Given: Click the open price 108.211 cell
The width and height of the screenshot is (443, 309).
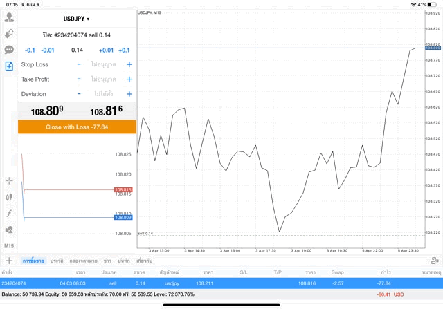Looking at the screenshot, I should [204, 283].
